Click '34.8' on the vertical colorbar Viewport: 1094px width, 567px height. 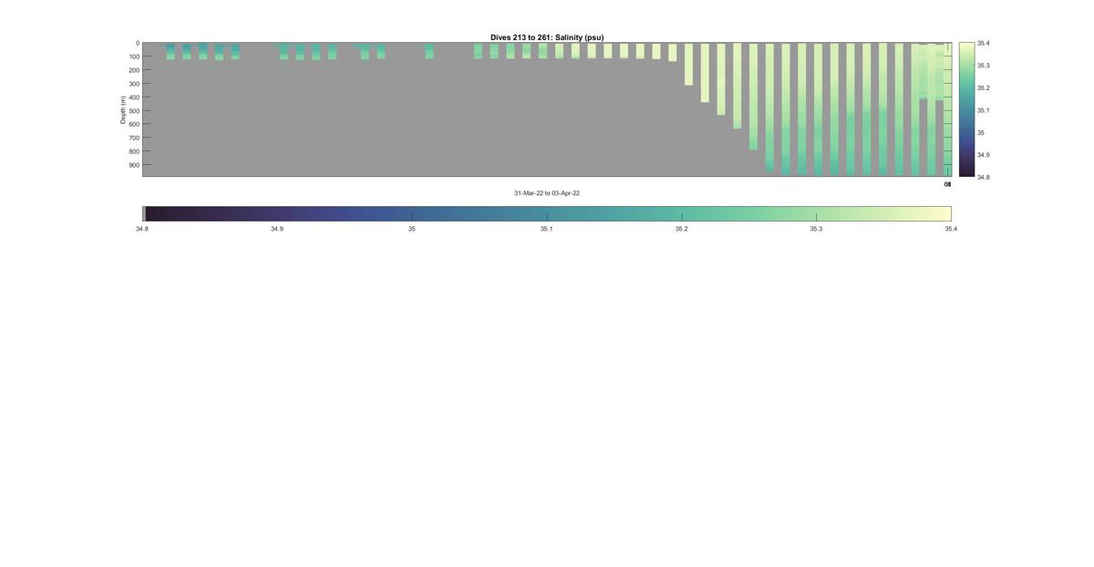coord(983,177)
